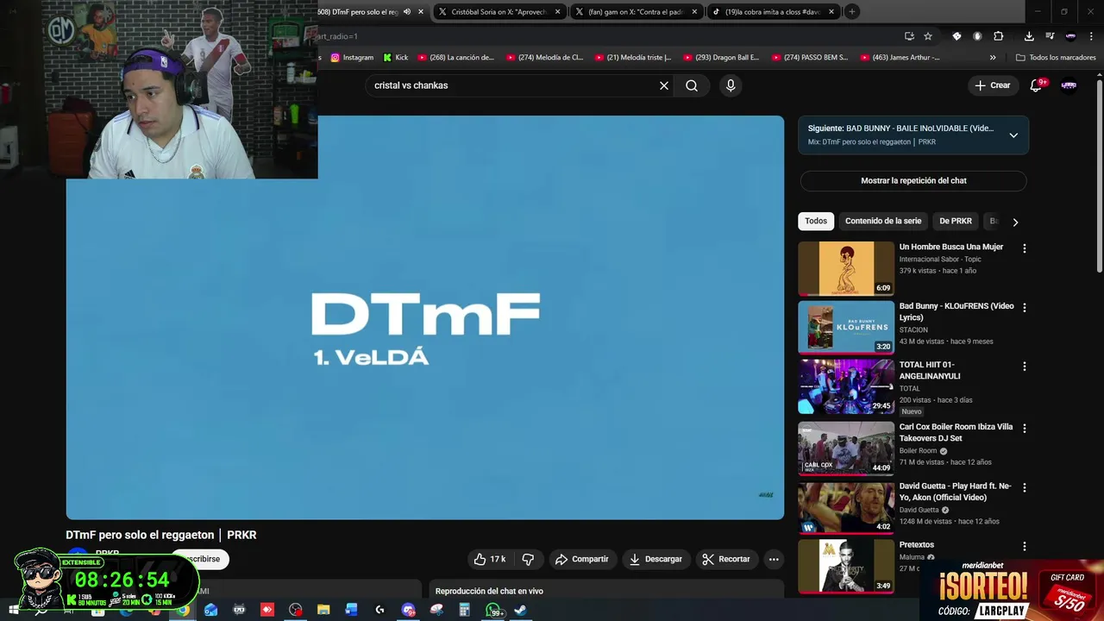Screen dimensions: 1104x621
Task: Open more actions menu beside Recortar
Action: point(774,559)
